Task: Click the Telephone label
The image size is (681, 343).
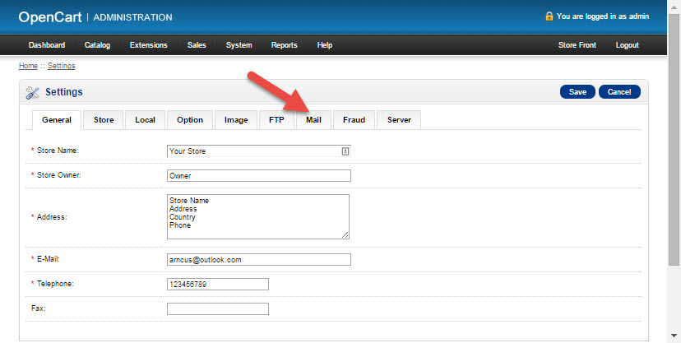Action: pos(55,284)
